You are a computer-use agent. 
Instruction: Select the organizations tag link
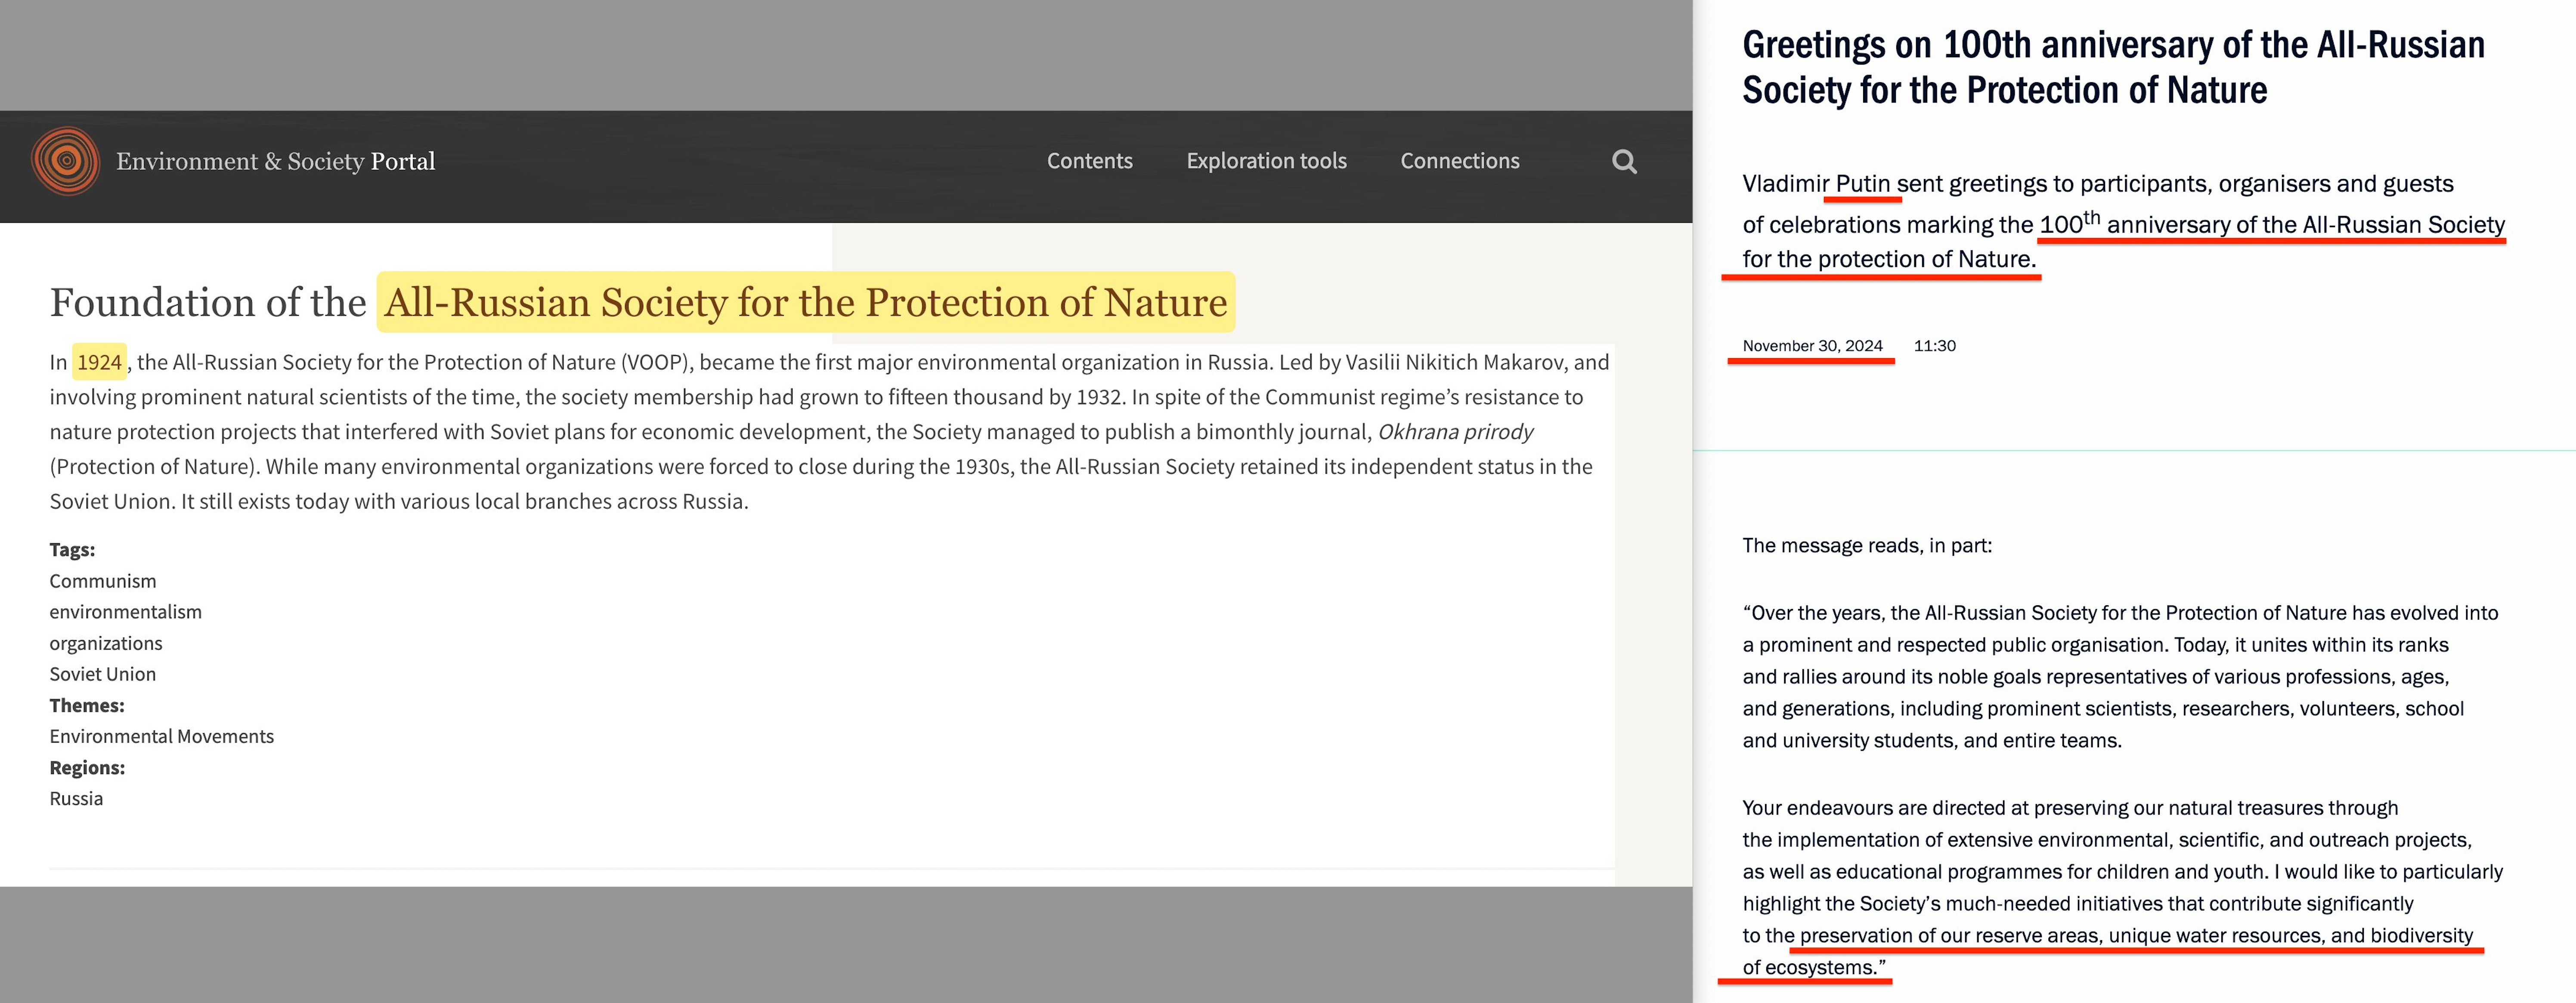(106, 643)
